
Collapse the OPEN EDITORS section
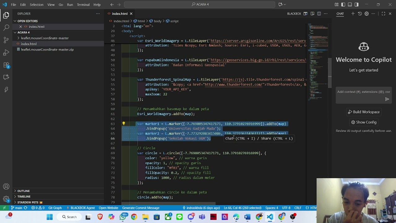tap(27, 21)
